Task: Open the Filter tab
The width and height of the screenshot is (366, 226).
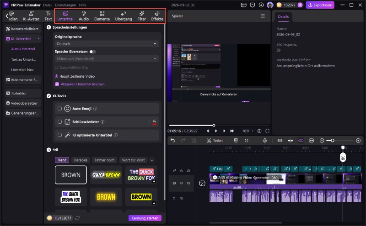Action: click(x=141, y=16)
